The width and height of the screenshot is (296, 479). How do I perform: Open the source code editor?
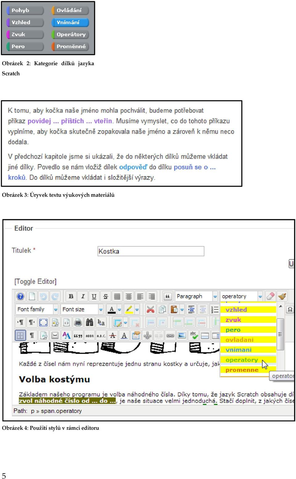(67, 322)
